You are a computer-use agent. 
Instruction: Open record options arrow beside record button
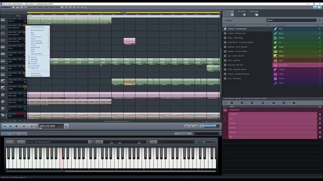click(36, 126)
